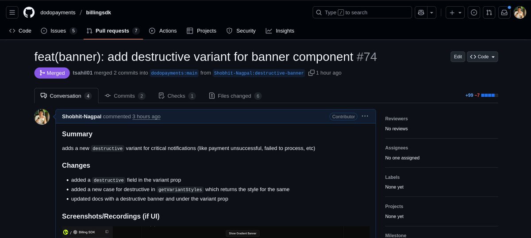Image resolution: width=531 pixels, height=238 pixels.
Task: Open comment options three-dots menu
Action: click(365, 116)
